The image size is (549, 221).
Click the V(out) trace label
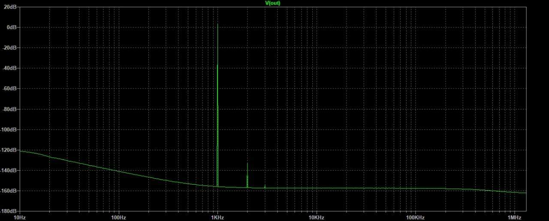(273, 3)
